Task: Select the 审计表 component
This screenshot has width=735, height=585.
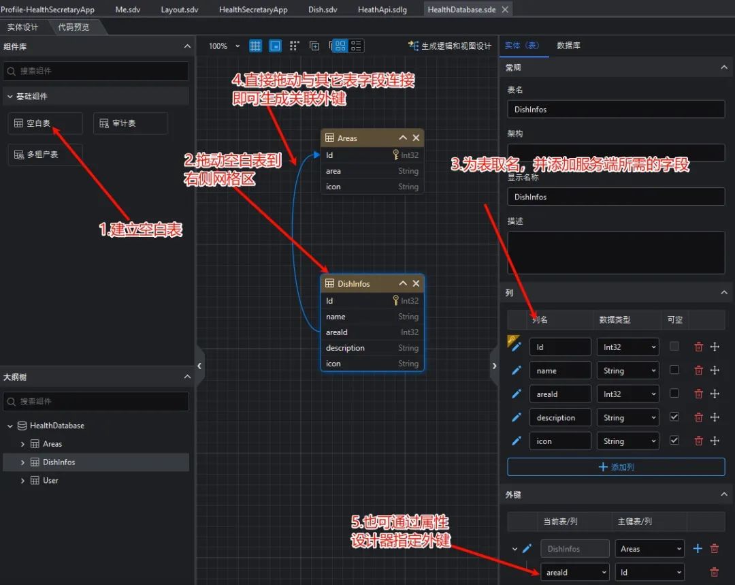Action: point(131,123)
